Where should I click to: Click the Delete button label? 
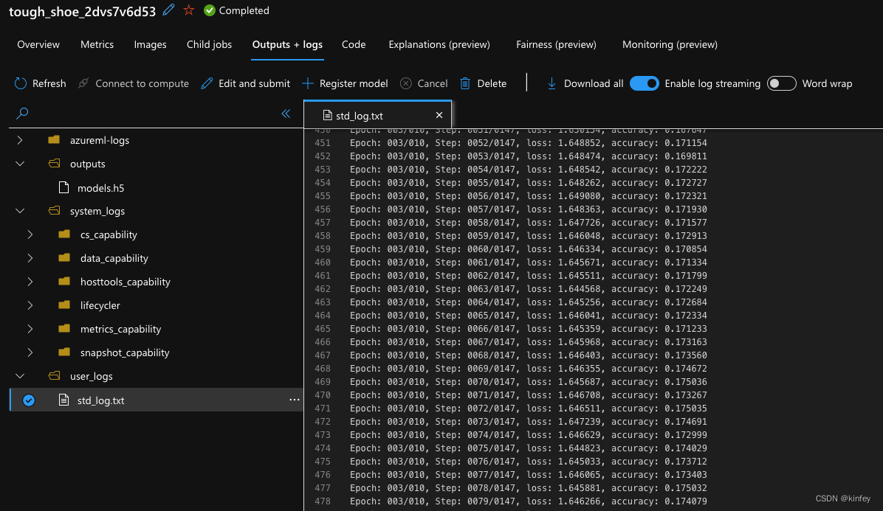click(x=492, y=83)
